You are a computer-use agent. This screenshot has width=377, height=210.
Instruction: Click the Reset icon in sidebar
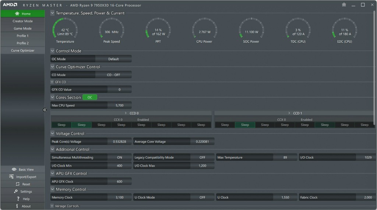pyautogui.click(x=17, y=184)
